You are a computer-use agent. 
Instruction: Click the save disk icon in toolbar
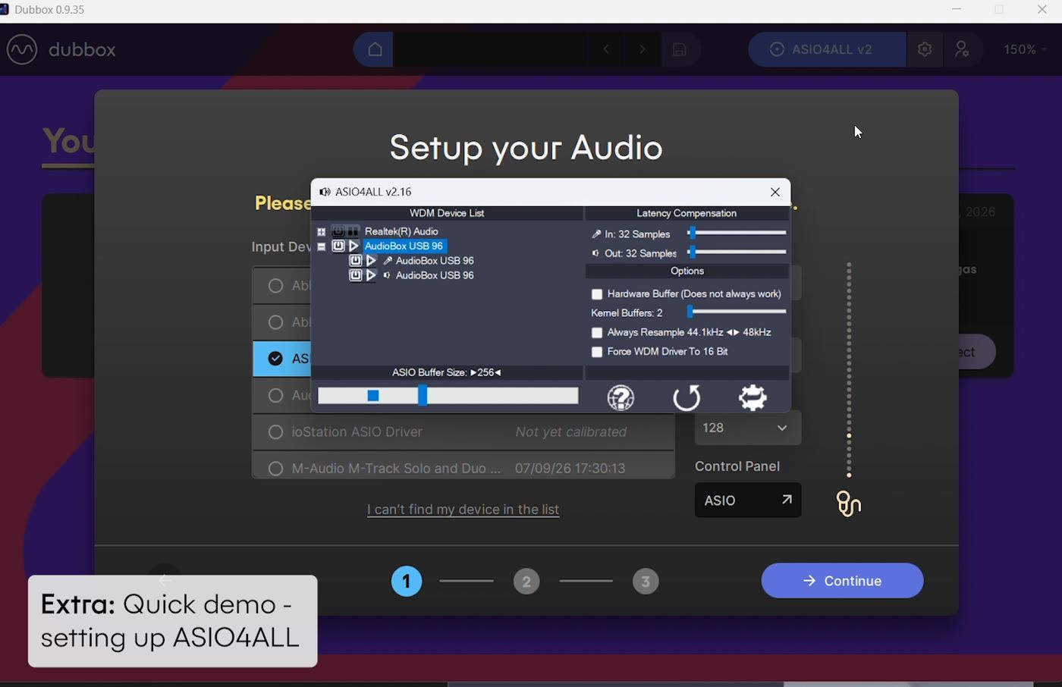[x=680, y=49]
